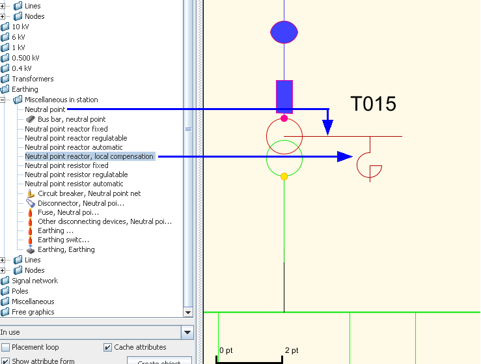The image size is (481, 364).
Task: Select the Bus bar, neutral point icon
Action: 31,119
